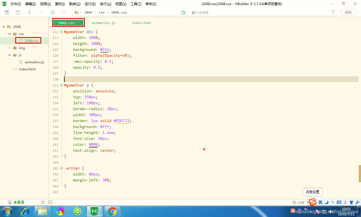This screenshot has width=361, height=217.
Task: Open the 跳转(G) menu
Action: tap(75, 4)
